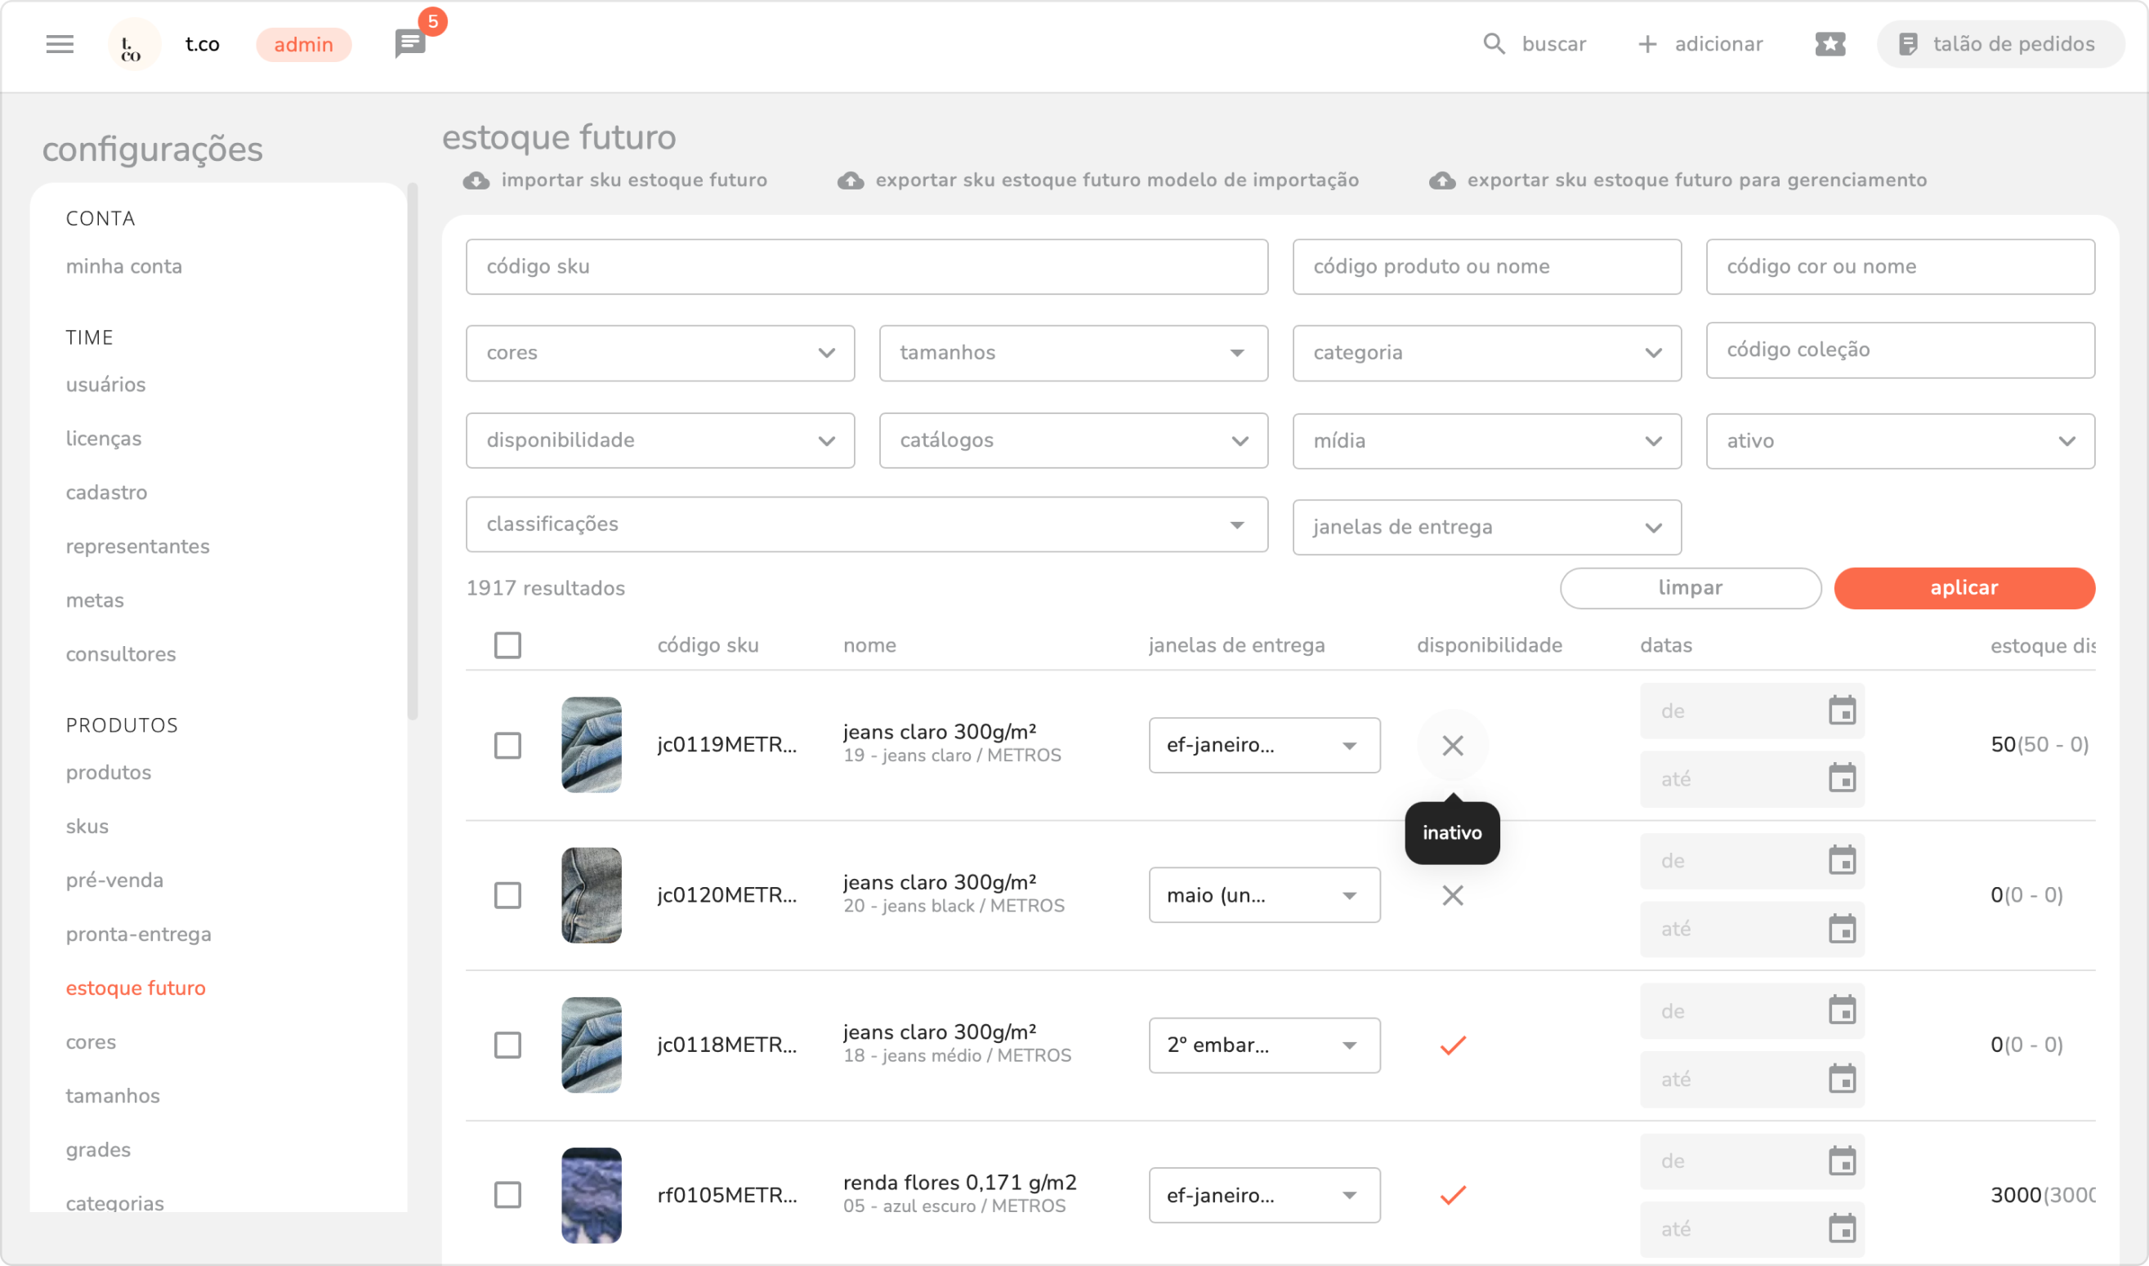Click the star ticket icon in header
The width and height of the screenshot is (2149, 1266).
[x=1830, y=44]
